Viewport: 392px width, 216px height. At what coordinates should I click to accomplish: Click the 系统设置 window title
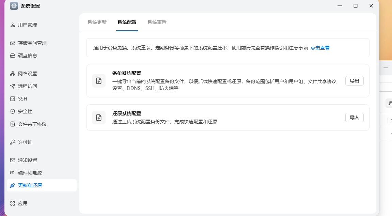point(30,6)
